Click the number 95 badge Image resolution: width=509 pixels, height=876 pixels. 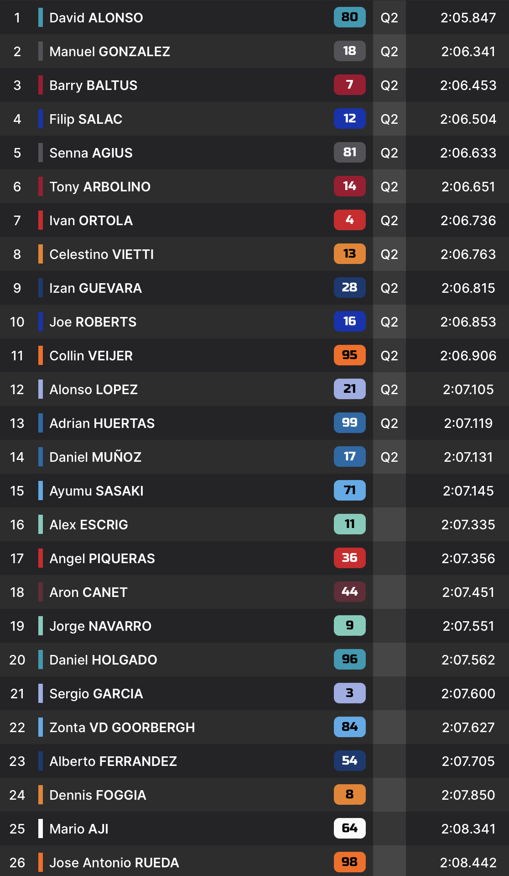click(x=349, y=355)
